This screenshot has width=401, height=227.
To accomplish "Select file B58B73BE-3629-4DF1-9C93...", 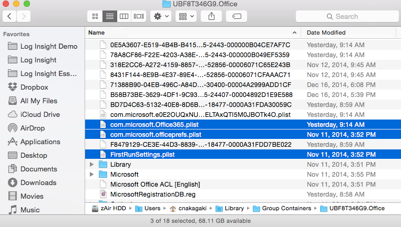I will point(243,94).
